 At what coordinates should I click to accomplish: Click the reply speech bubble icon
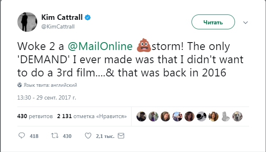pyautogui.click(x=22, y=135)
